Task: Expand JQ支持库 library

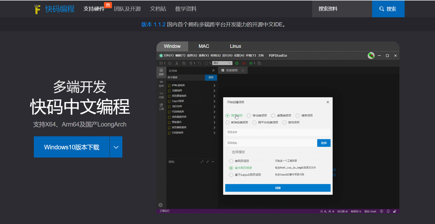Action: 214,107
